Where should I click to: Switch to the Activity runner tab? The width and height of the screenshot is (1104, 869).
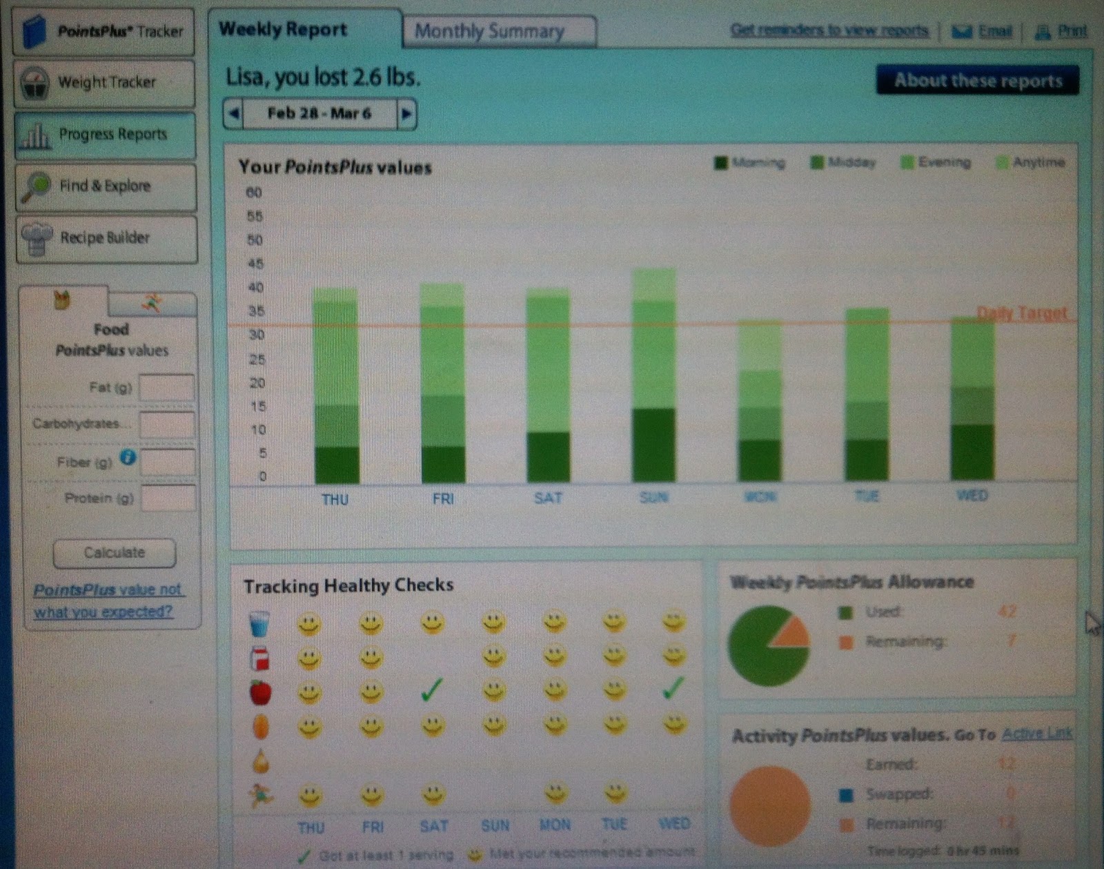point(152,302)
